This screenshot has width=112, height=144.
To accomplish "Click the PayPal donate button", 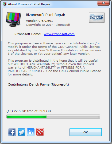I will coord(96,18).
